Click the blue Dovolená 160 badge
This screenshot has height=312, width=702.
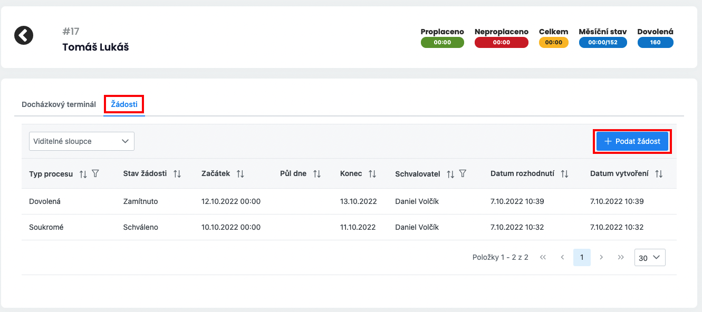pos(656,42)
